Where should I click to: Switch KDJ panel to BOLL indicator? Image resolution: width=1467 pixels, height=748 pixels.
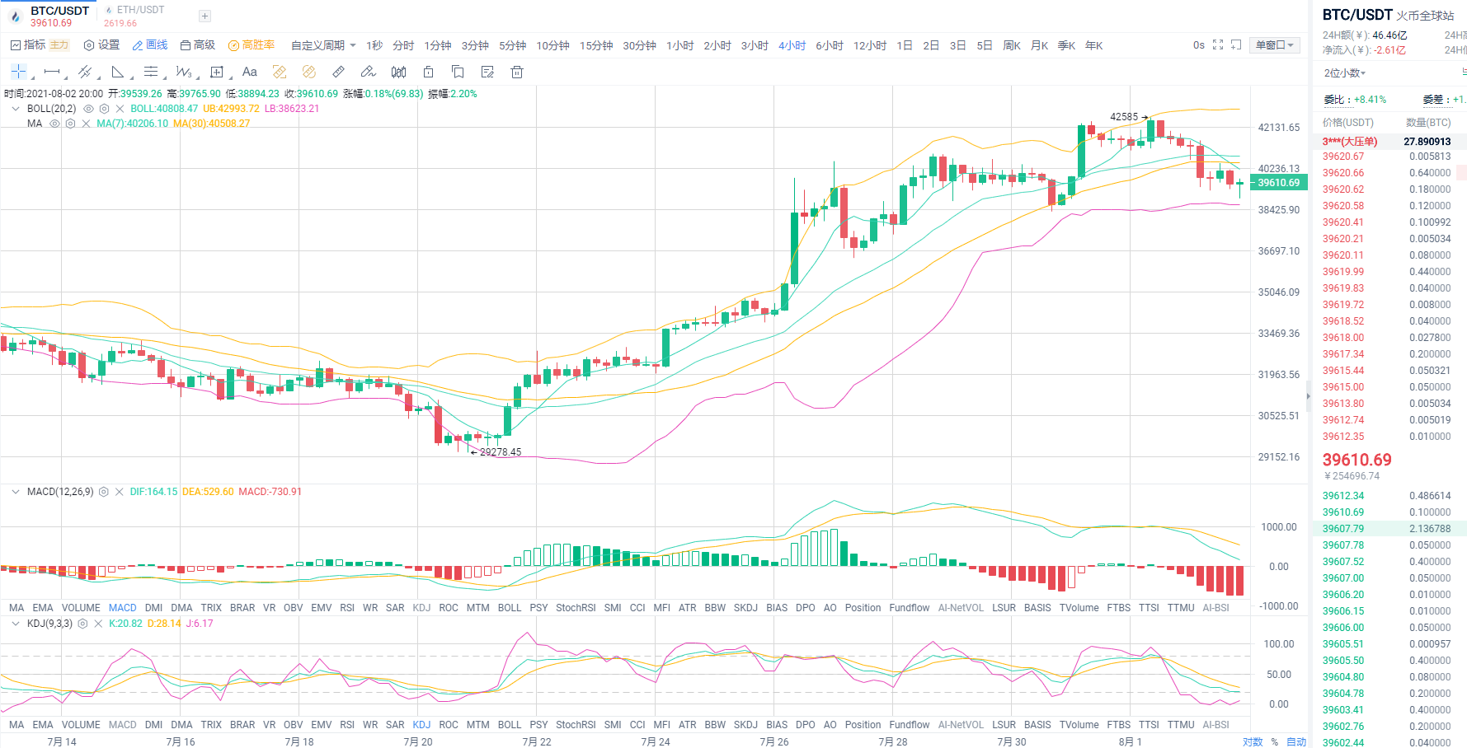(x=510, y=725)
